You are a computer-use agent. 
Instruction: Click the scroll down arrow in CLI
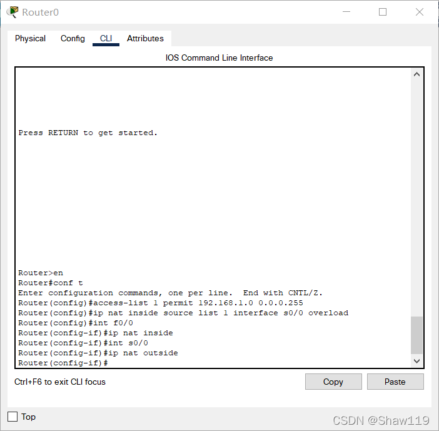[416, 361]
